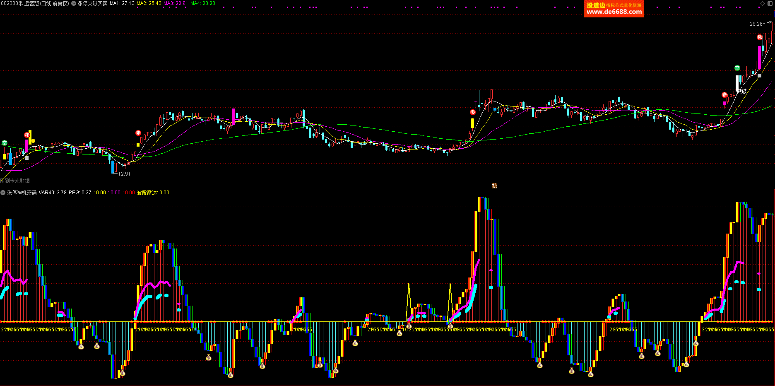Click the 波段雷达 indicator value label
Screen dimensions: 775x386
pos(153,193)
